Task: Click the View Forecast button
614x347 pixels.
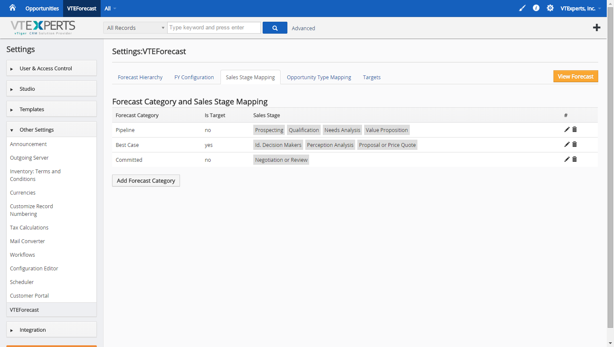Action: [576, 76]
